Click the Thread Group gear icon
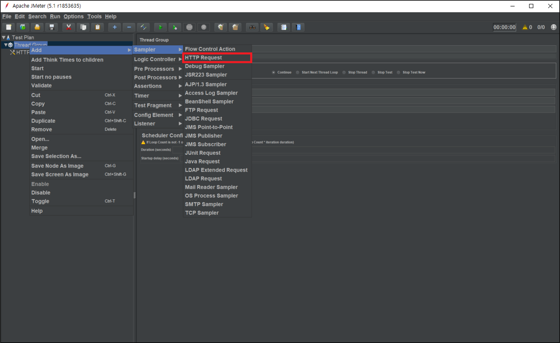Viewport: 560px width, 343px height. click(10, 45)
